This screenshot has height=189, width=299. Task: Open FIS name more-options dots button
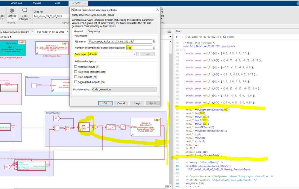tap(154, 41)
